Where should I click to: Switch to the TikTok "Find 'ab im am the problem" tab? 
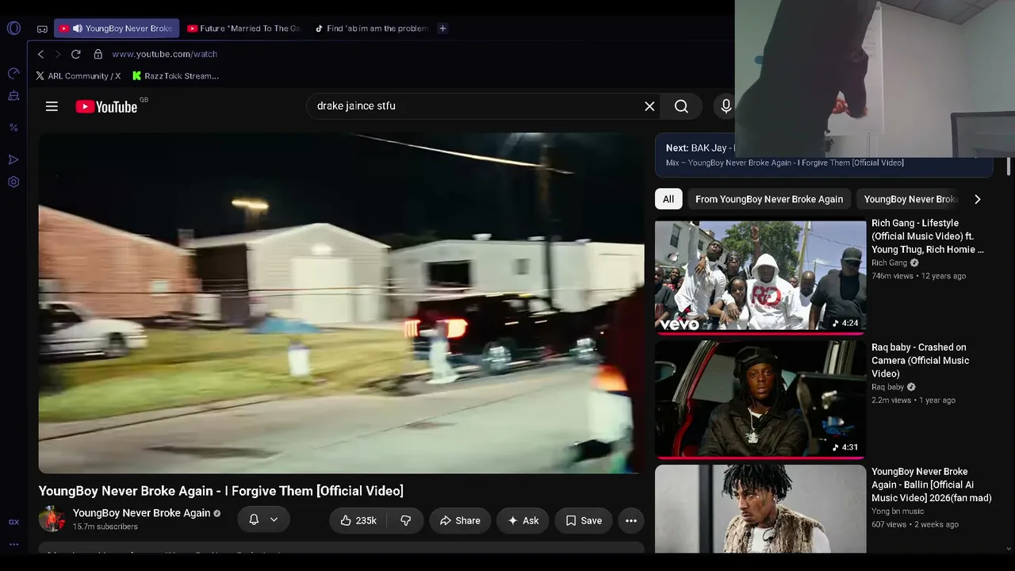click(371, 29)
